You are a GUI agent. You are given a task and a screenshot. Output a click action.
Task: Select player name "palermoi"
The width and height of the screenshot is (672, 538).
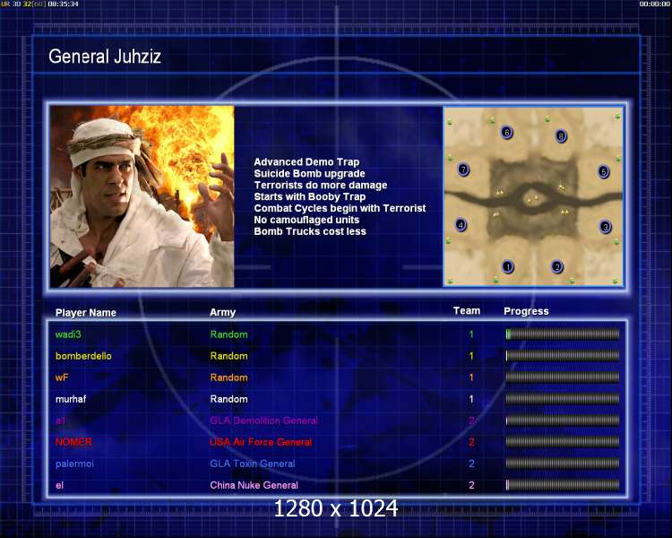(74, 464)
